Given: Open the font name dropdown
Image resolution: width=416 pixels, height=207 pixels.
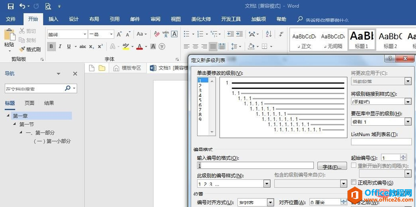Looking at the screenshot, I should (85, 34).
